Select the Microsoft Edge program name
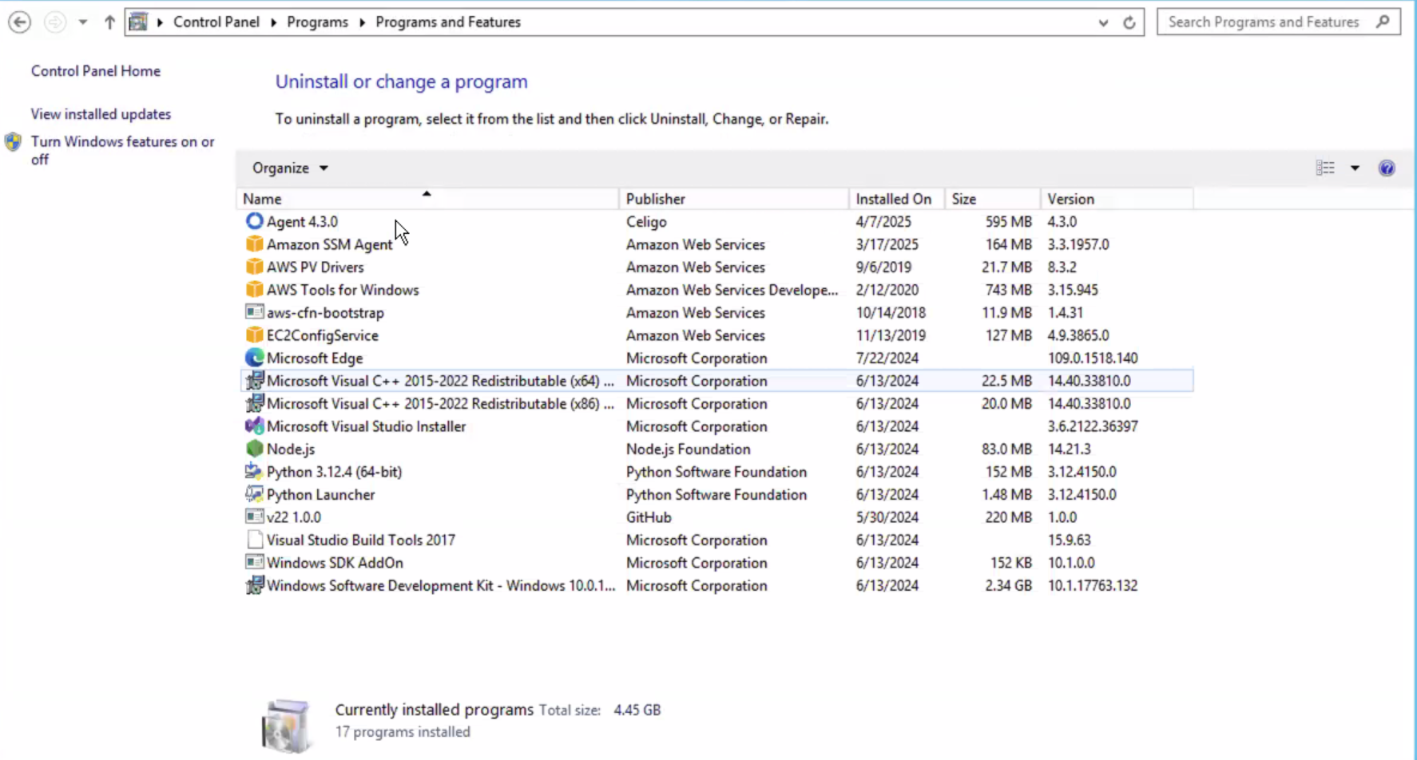This screenshot has width=1417, height=760. [x=315, y=358]
